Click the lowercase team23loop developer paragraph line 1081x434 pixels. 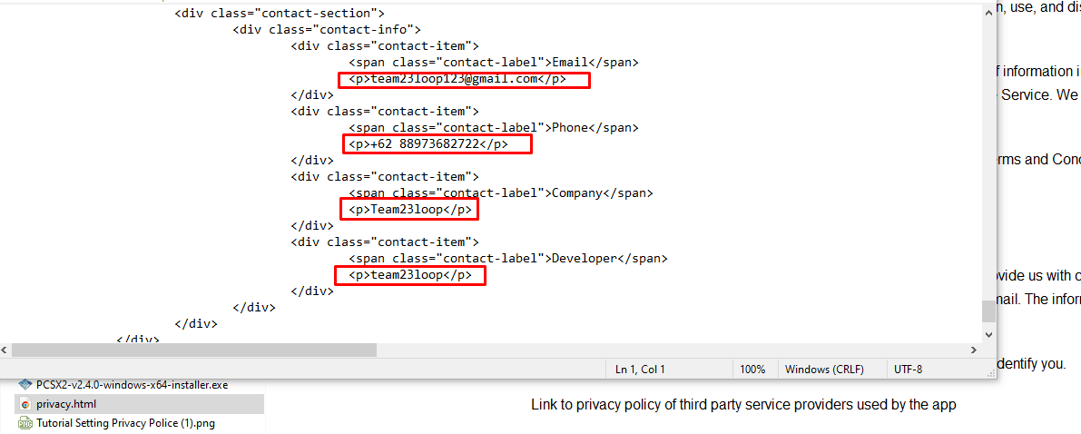coord(410,275)
